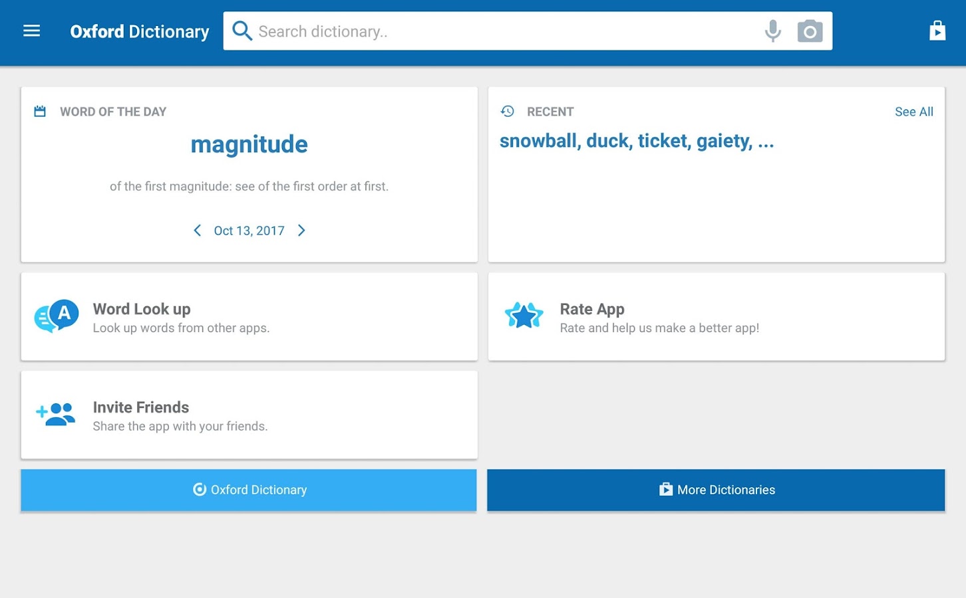
Task: Open the Invite Friends card
Action: coord(249,415)
